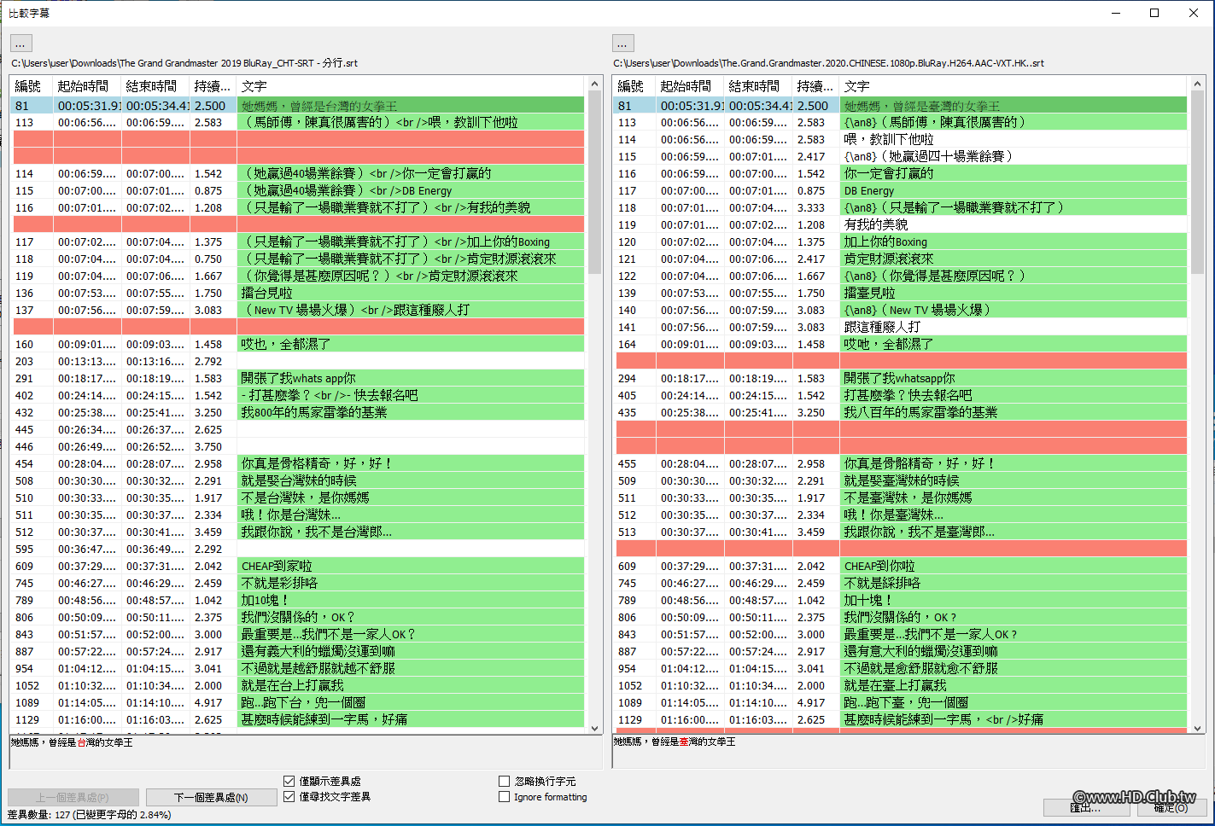Click the right file path ending AAC-VXT.HK..srt
This screenshot has width=1215, height=826.
(x=828, y=63)
